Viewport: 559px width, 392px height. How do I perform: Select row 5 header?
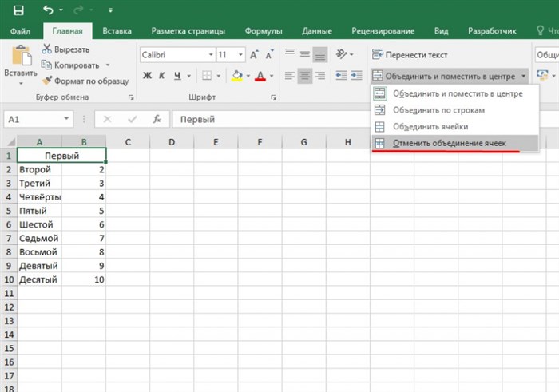9,211
